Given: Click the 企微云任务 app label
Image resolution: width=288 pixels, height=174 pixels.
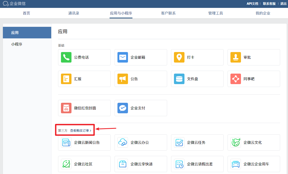Looking at the screenshot, I should (196, 142).
